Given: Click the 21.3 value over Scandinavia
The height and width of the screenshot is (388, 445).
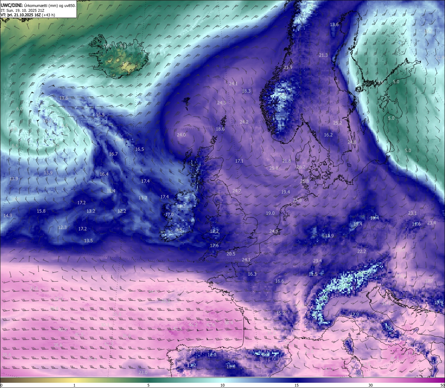Looking at the screenshot, I should 323,55.
